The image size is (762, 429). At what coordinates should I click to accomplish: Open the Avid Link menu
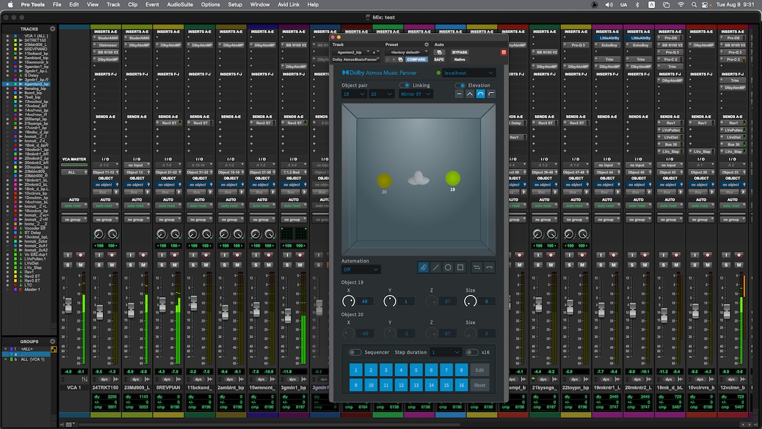point(289,4)
